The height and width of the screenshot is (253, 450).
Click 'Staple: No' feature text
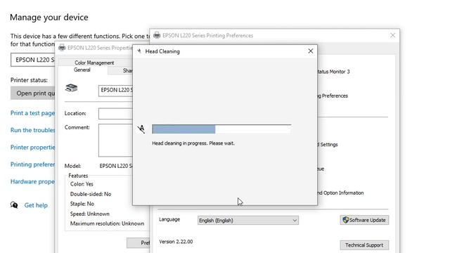[82, 204]
